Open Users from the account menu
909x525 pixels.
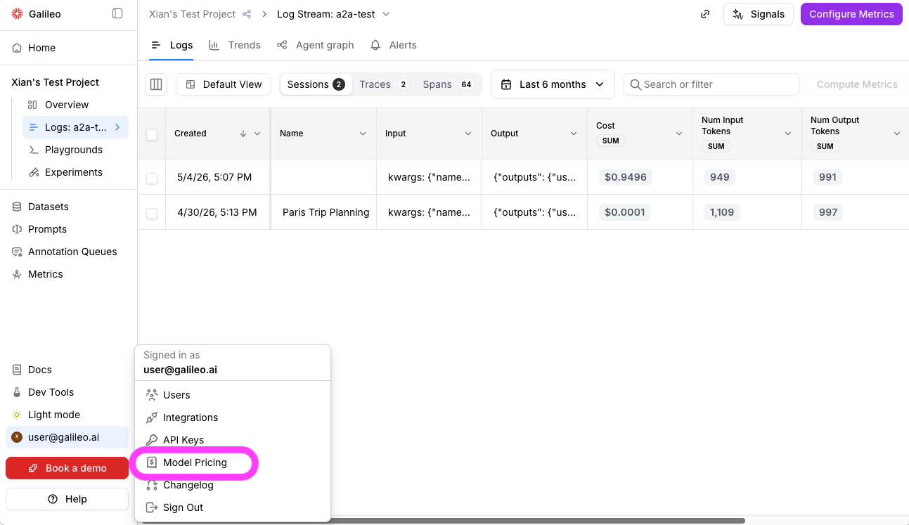[232, 395]
